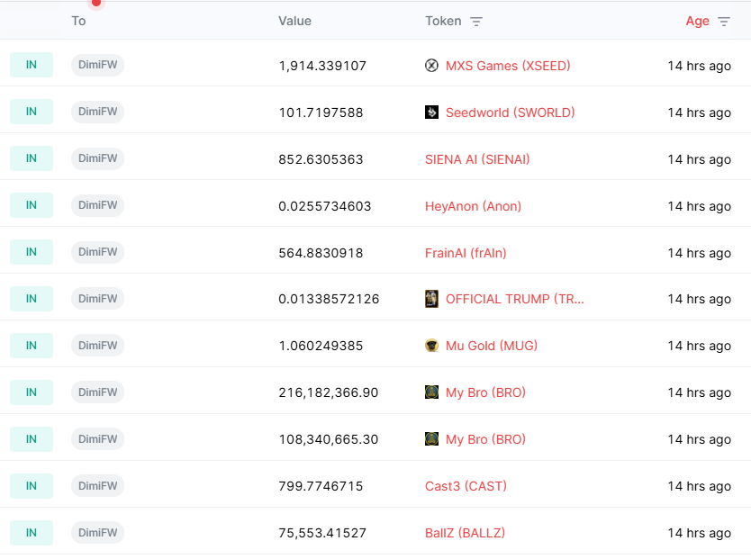Image resolution: width=751 pixels, height=559 pixels.
Task: Click the MXS Games XSEED token logo
Action: pos(431,65)
